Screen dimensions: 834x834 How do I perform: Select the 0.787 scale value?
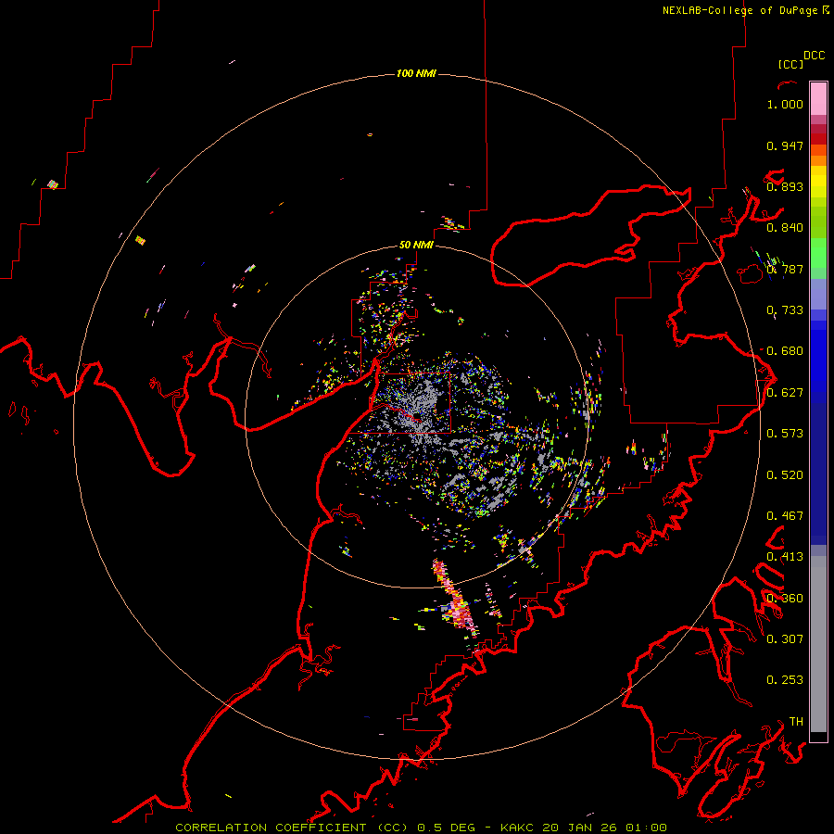pos(785,269)
